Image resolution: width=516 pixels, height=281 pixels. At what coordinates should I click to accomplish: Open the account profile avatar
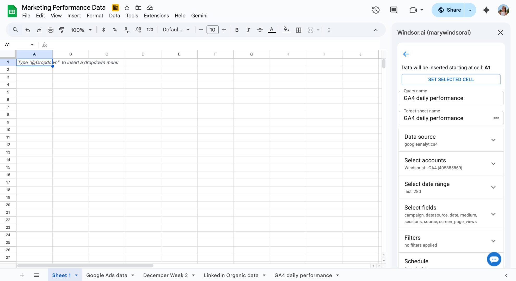point(503,10)
